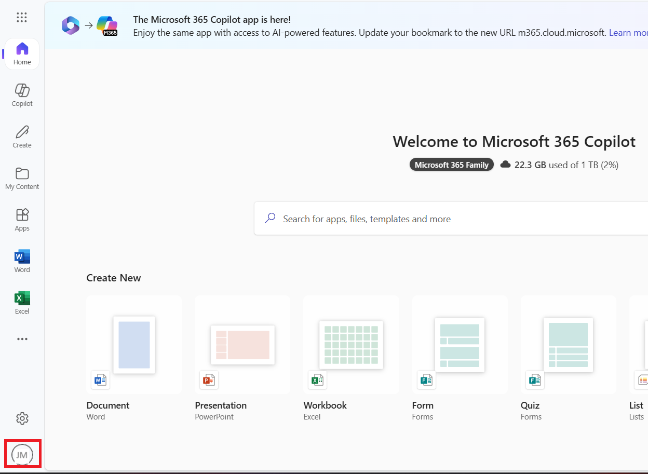Create a new Form thumbnail
The image size is (648, 474).
[x=460, y=345]
